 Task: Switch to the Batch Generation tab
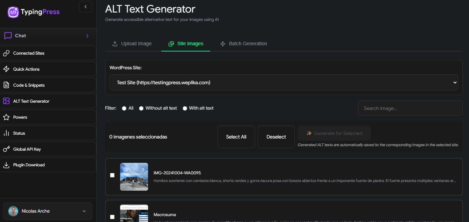point(243,44)
